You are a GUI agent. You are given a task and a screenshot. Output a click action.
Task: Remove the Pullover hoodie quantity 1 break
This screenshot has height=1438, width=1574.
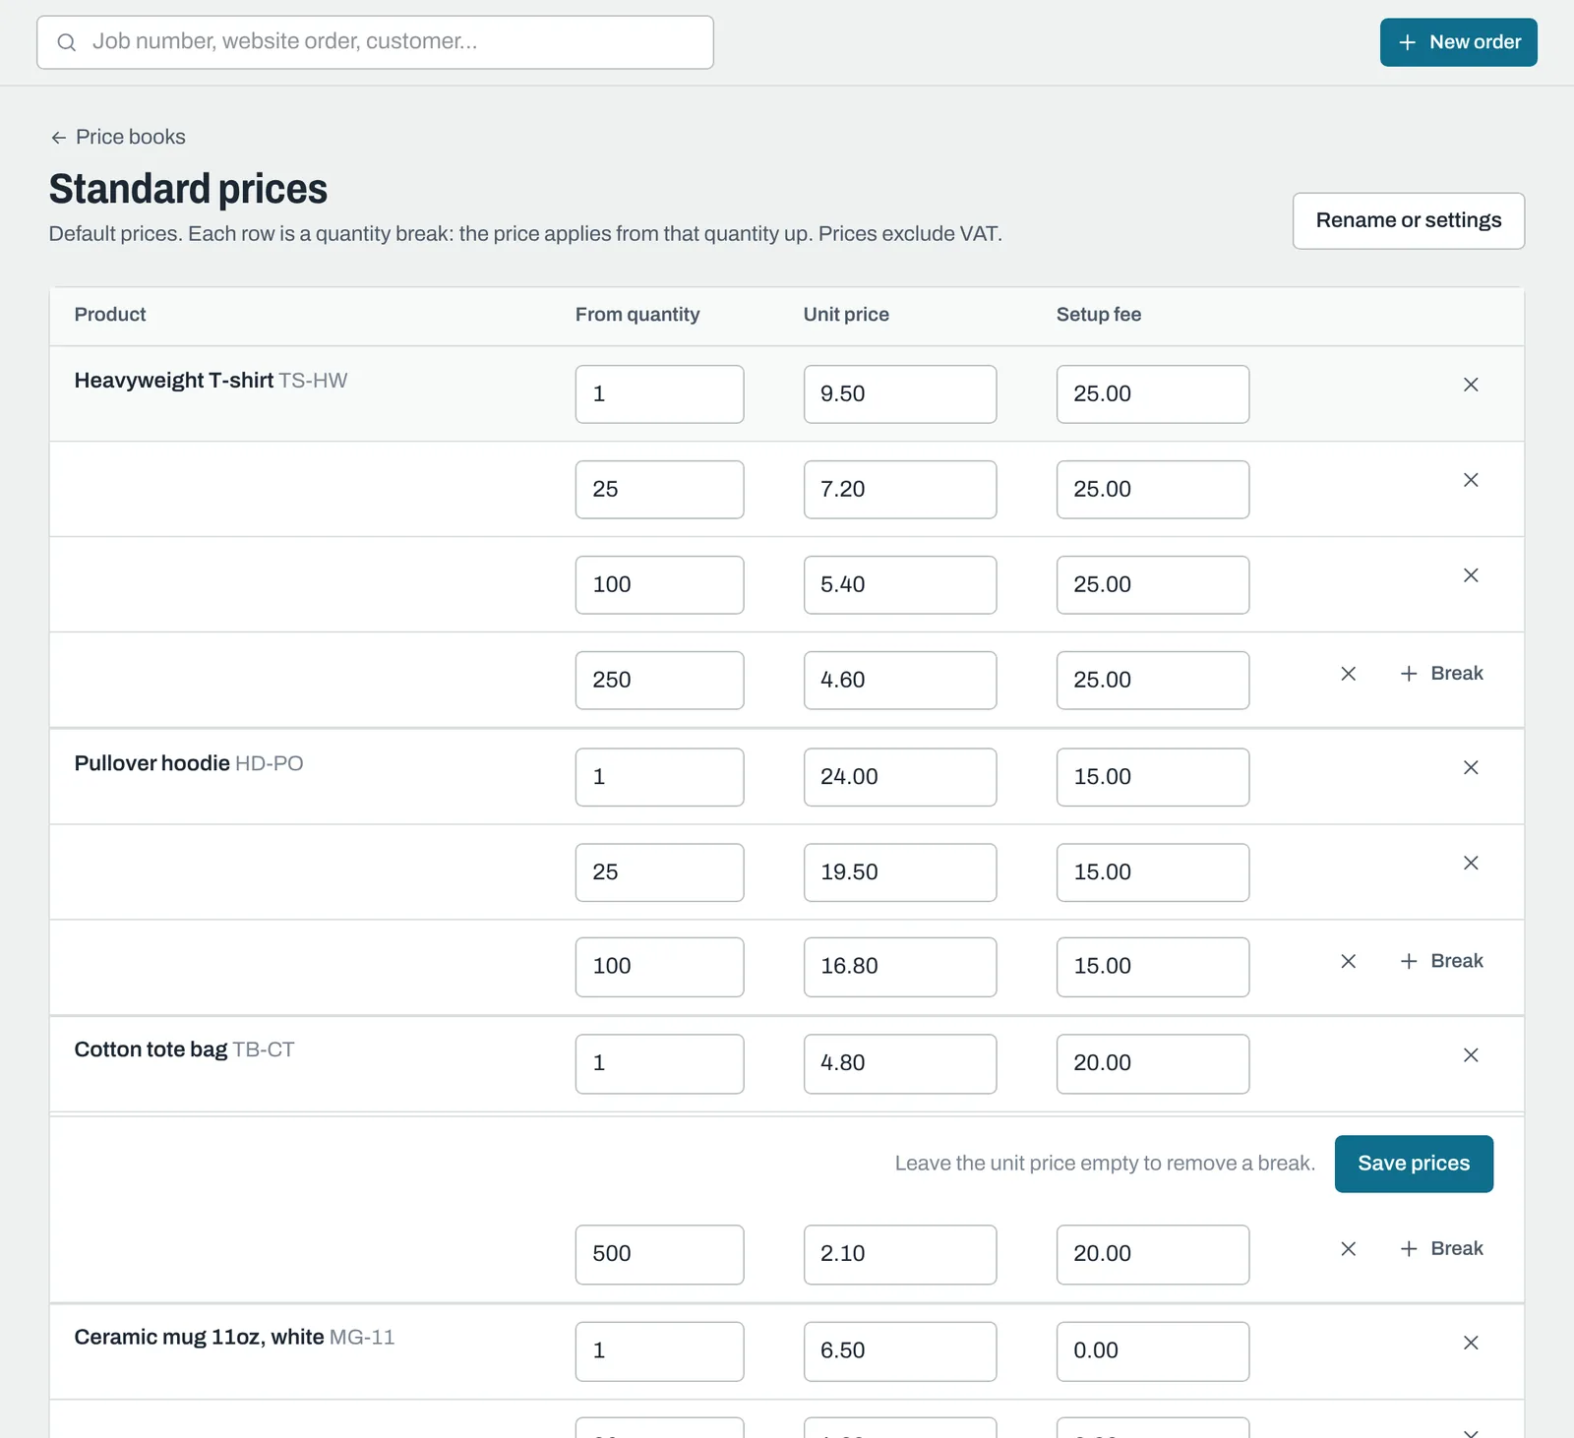(x=1471, y=767)
